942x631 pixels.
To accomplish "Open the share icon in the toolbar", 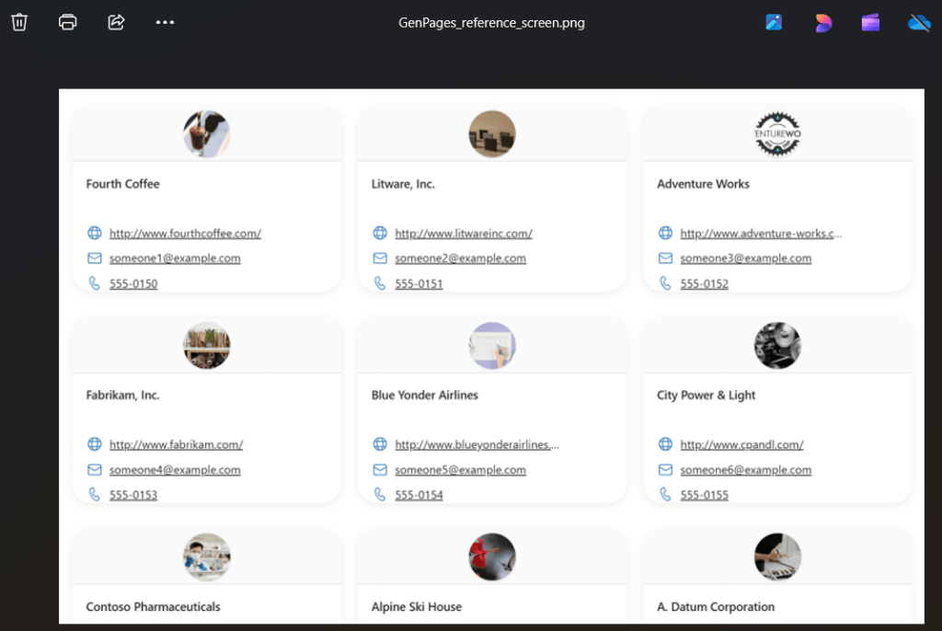I will [116, 22].
